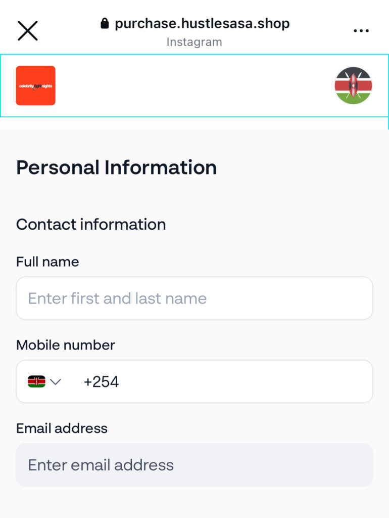Select the Enter email address field
The width and height of the screenshot is (389, 518).
click(x=194, y=465)
